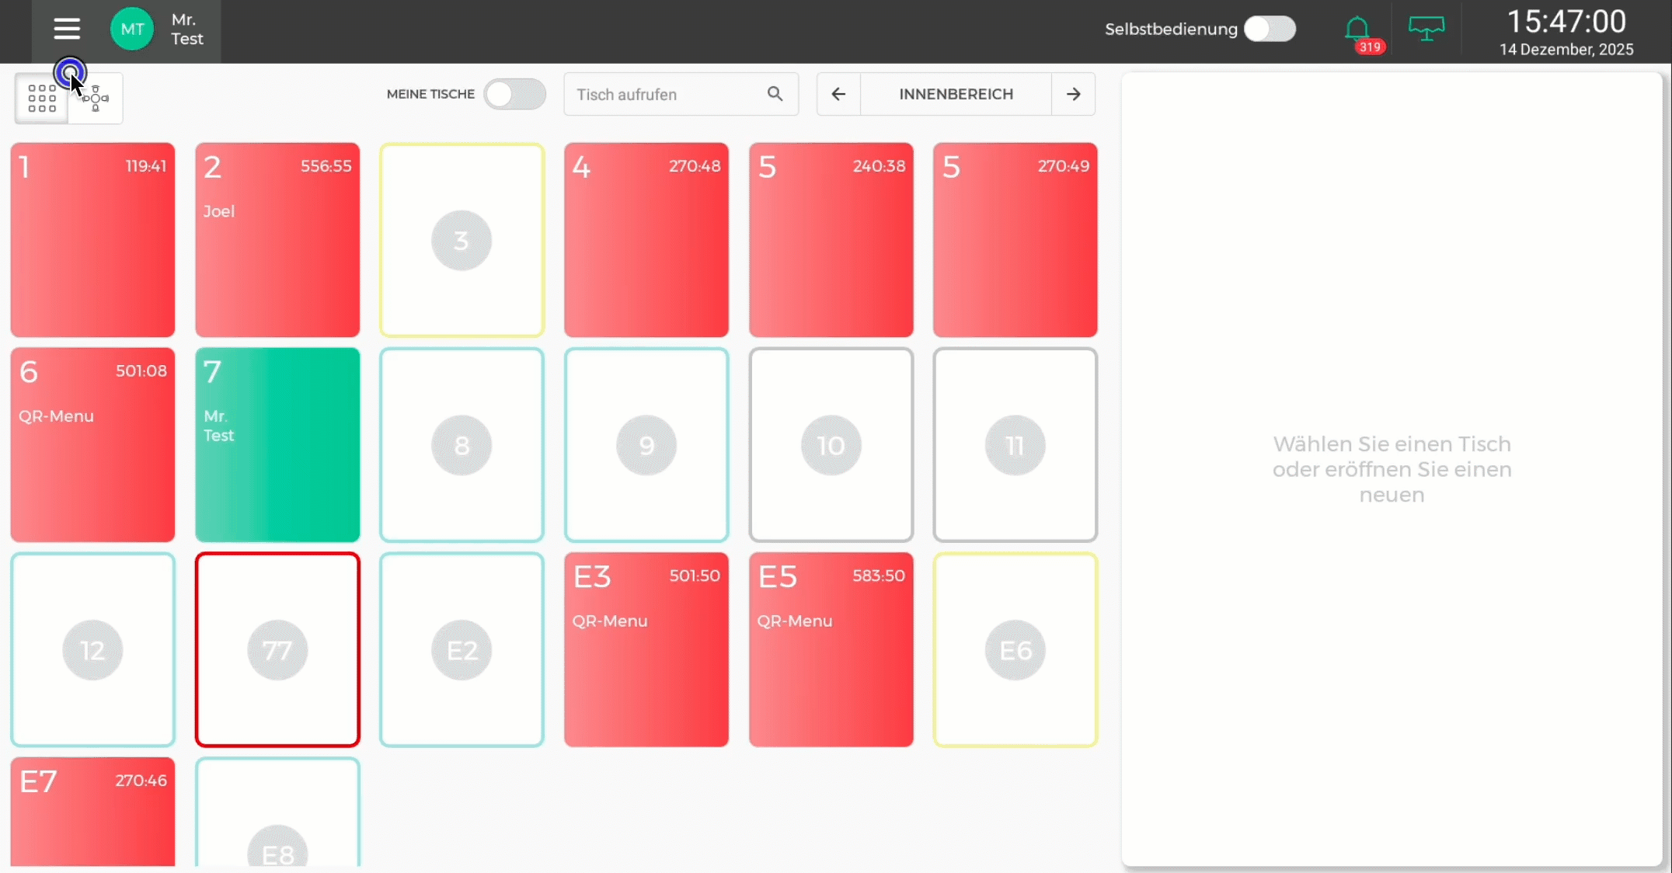Toggle the Selbstbedienung switch

click(x=1270, y=30)
